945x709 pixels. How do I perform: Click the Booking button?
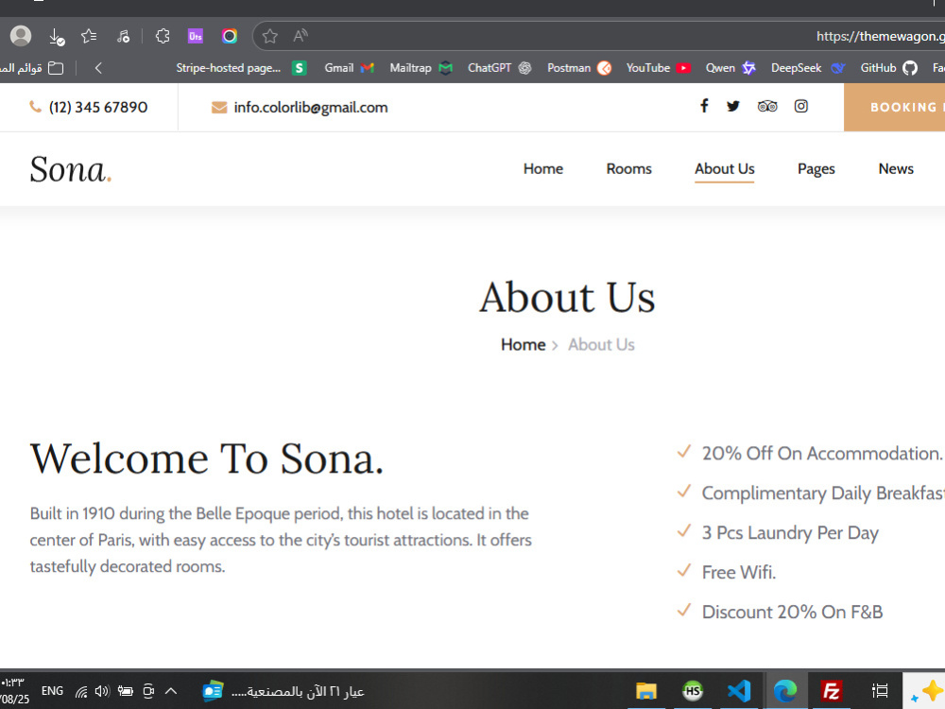coord(894,107)
